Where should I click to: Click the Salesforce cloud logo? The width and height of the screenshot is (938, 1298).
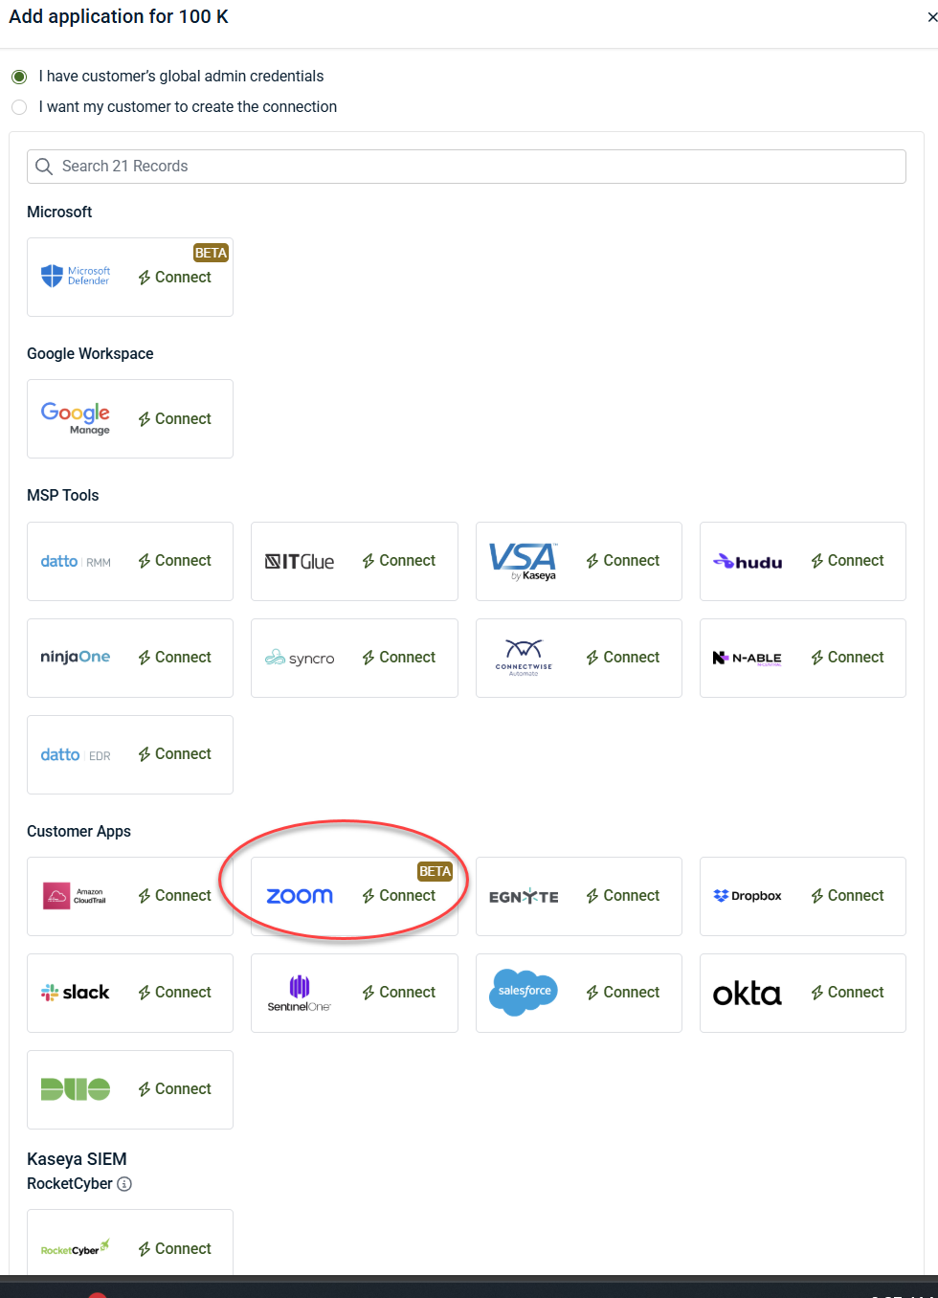click(524, 992)
